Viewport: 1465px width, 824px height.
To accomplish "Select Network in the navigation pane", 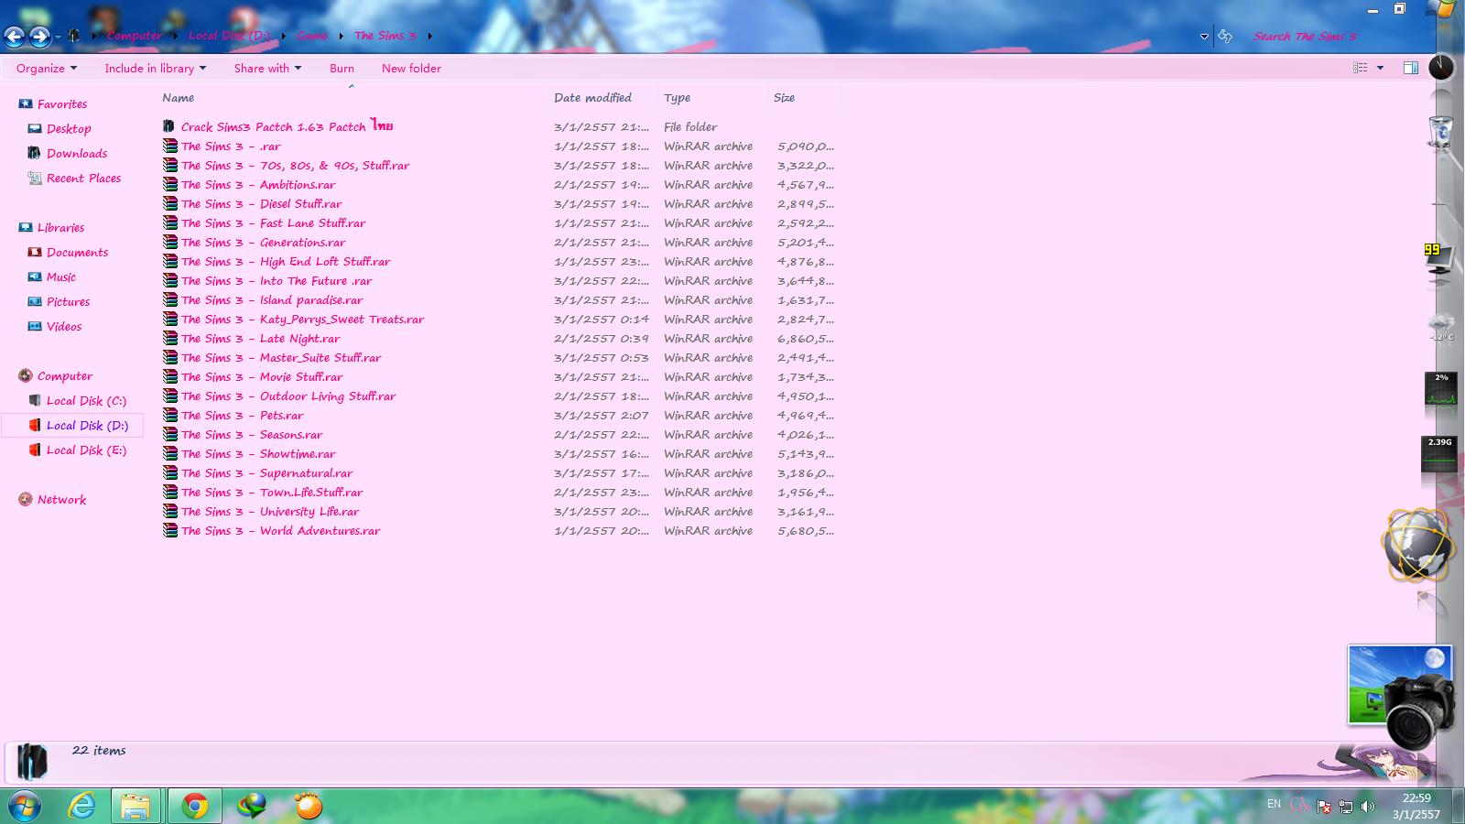I will [61, 500].
